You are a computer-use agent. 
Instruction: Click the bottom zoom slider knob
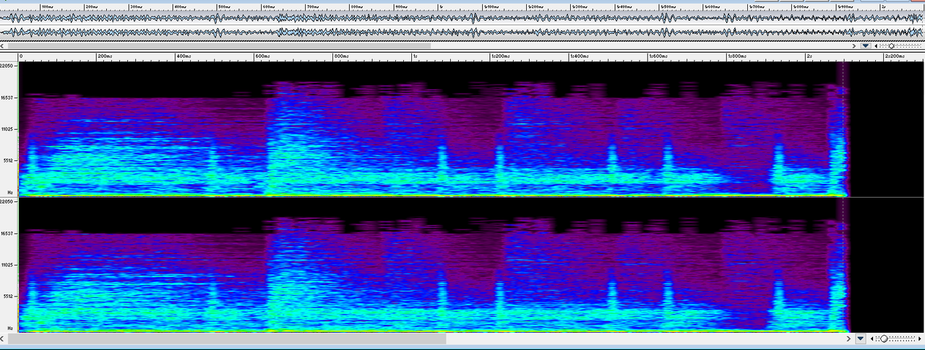click(884, 338)
